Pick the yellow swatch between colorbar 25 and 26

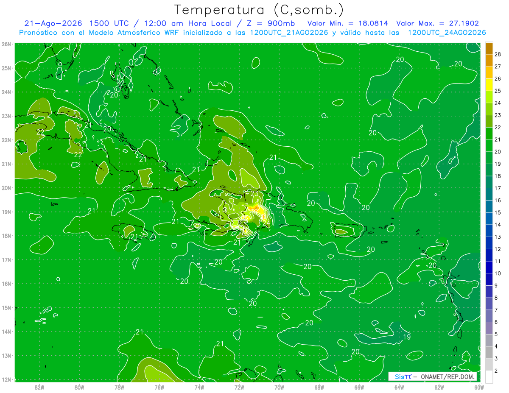(489, 84)
